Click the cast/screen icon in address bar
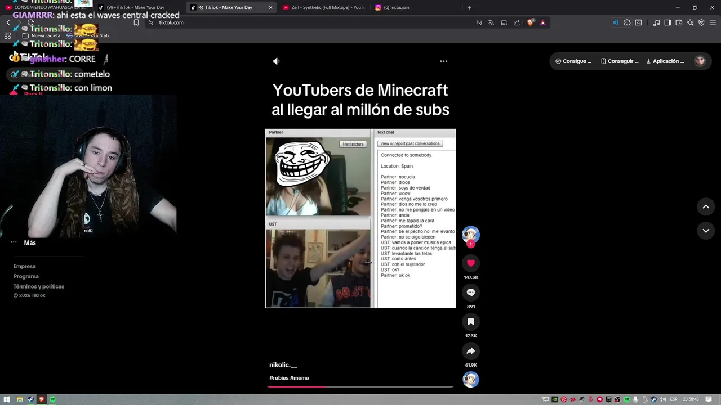The height and width of the screenshot is (405, 721). (x=504, y=22)
